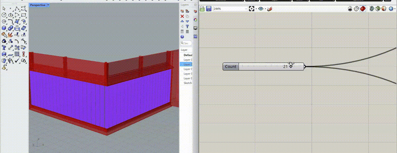The height and width of the screenshot is (153, 397).
Task: Select the Arc tool
Action: pos(17,15)
